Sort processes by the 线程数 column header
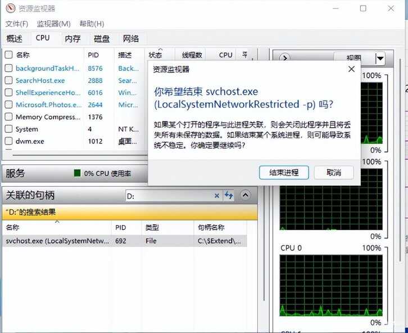 click(x=192, y=55)
